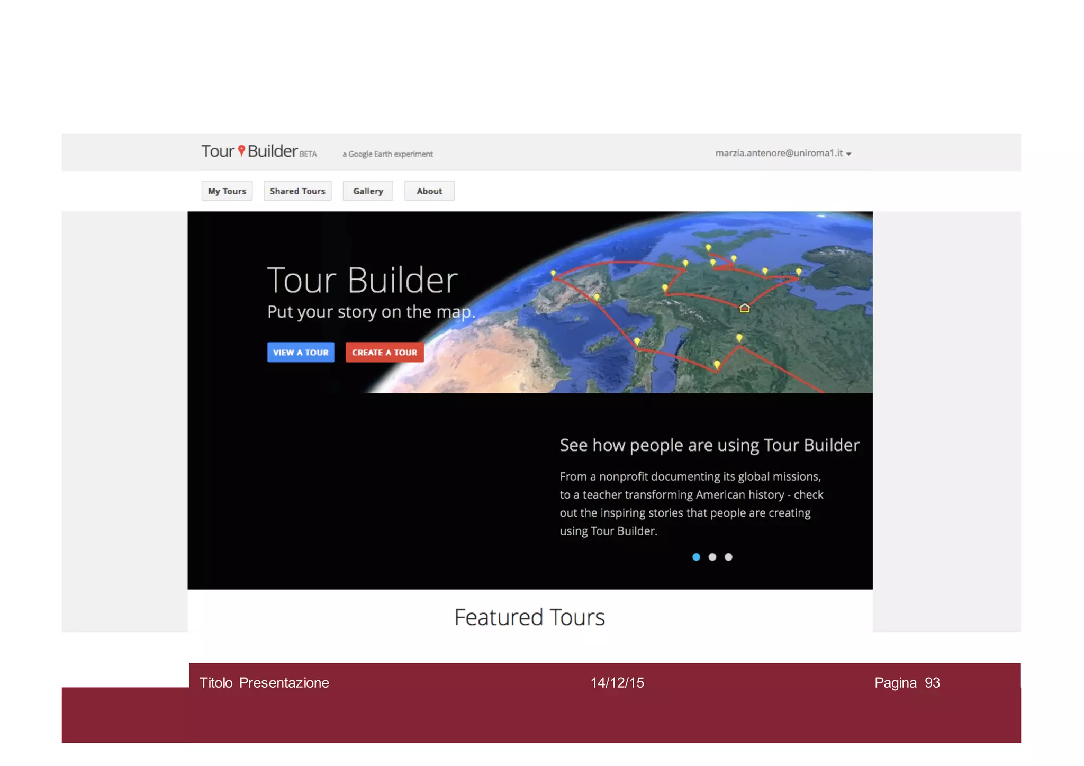Open the My Tours tab
This screenshot has height=766, width=1084.
227,191
